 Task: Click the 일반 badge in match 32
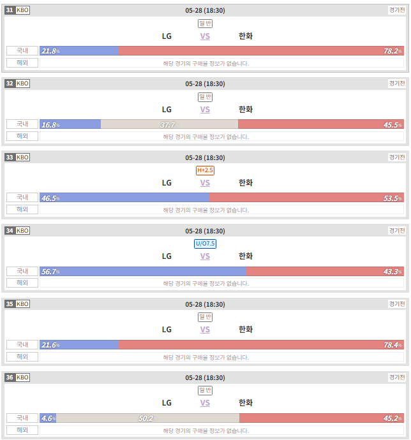point(205,97)
